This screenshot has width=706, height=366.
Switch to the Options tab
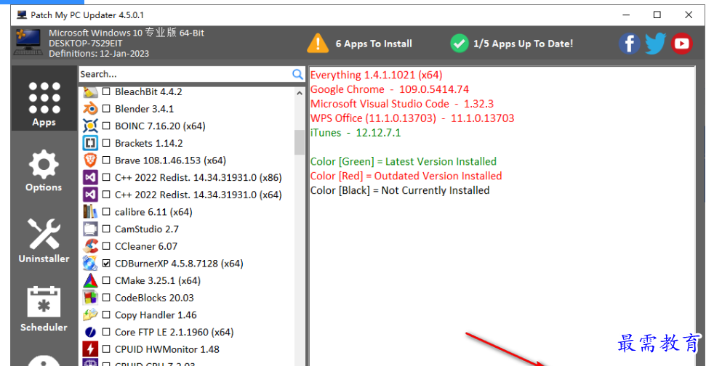tap(44, 171)
